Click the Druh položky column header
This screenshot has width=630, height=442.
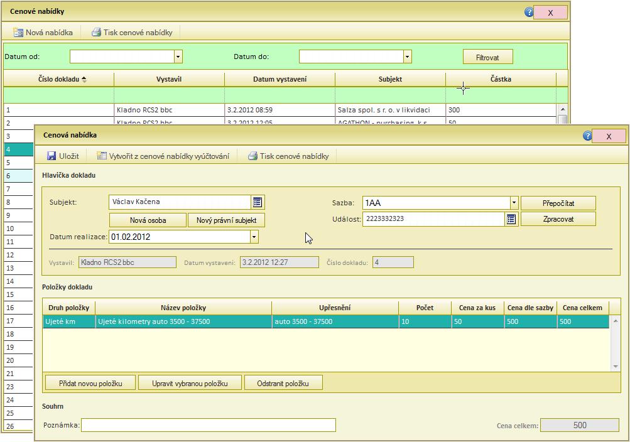(x=68, y=308)
